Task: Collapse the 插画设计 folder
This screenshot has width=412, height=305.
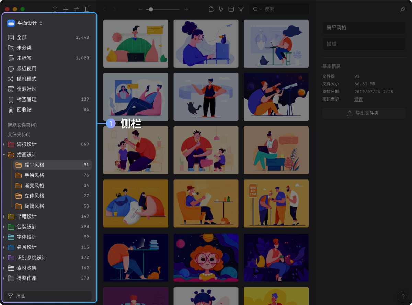Action: [x=4, y=155]
